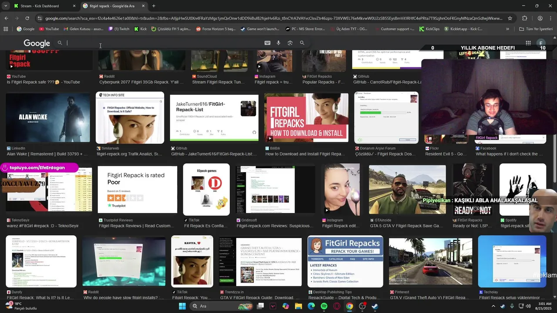Open GTA 5 Fitgirl Repack Save thumbnail
The height and width of the screenshot is (313, 557).
tap(407, 190)
